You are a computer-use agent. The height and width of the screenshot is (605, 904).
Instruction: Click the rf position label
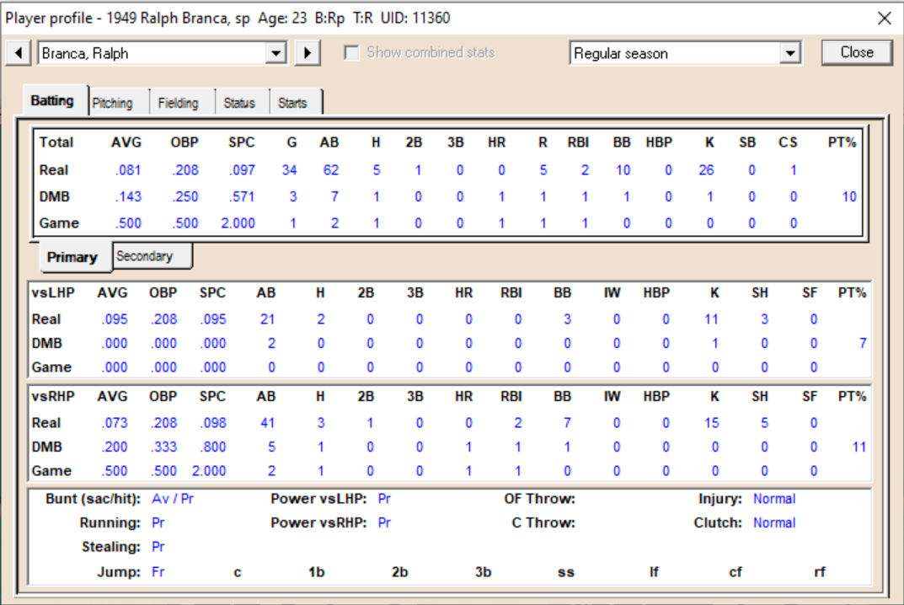click(x=819, y=572)
